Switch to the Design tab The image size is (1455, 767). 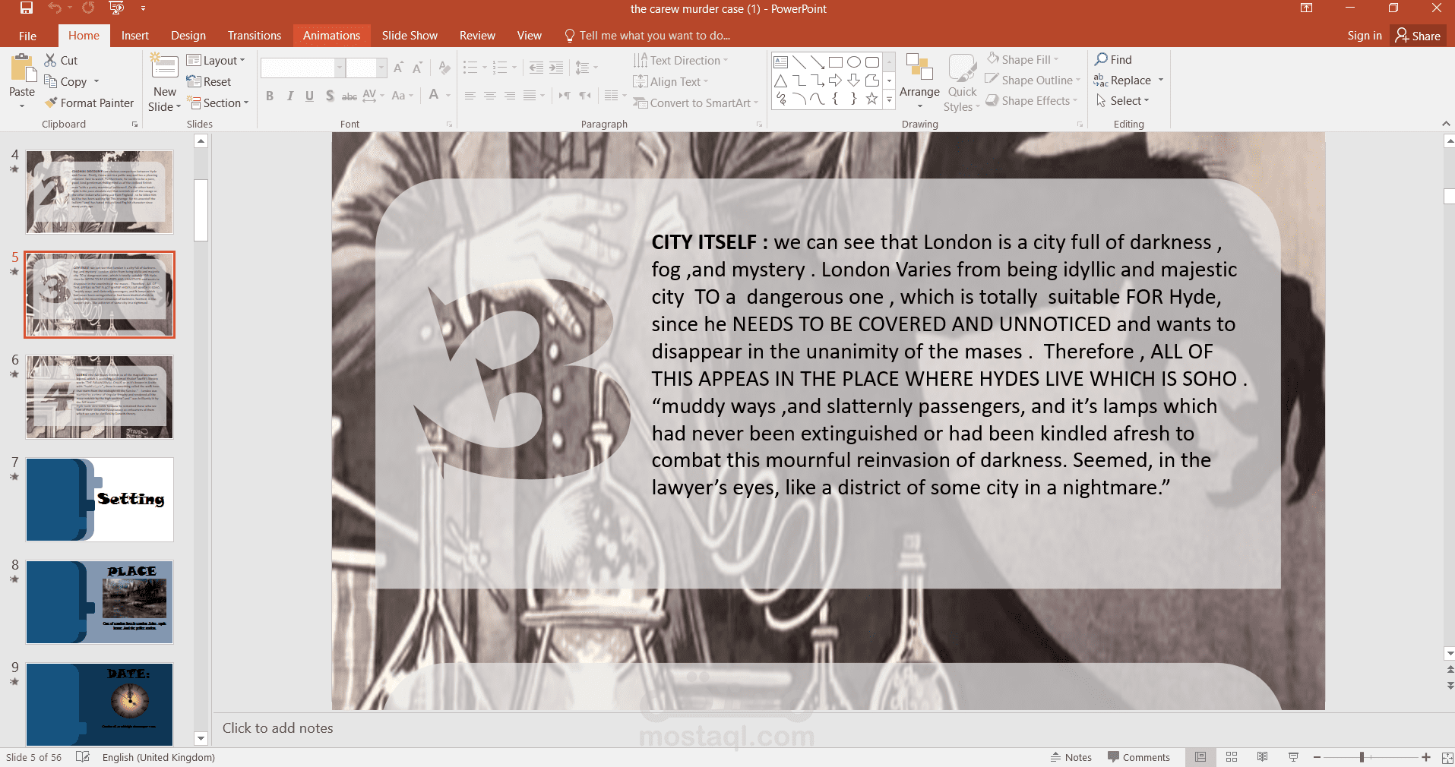[x=188, y=36]
